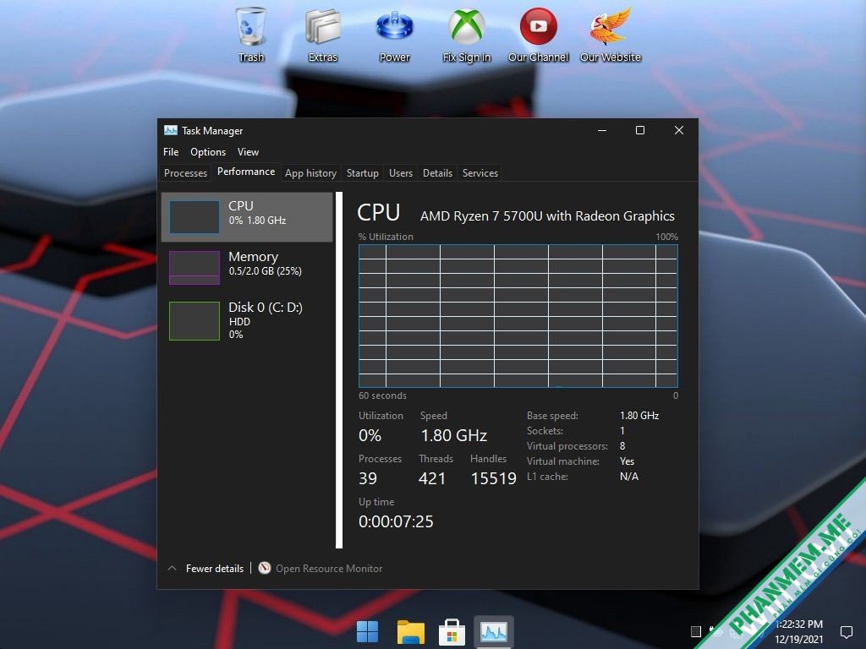The width and height of the screenshot is (866, 649).
Task: Launch Microsoft Store from the taskbar
Action: tap(452, 632)
